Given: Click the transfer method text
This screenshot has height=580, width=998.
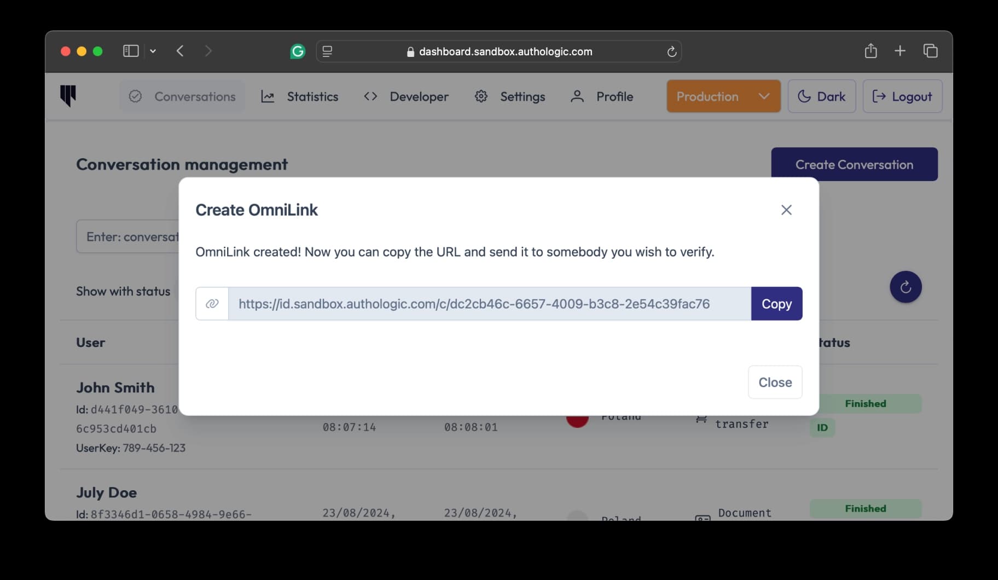Looking at the screenshot, I should 742,424.
